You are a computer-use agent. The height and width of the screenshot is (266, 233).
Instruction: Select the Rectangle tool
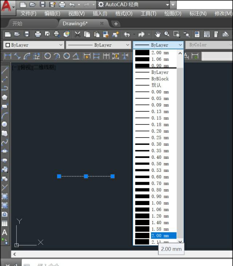click(x=5, y=107)
